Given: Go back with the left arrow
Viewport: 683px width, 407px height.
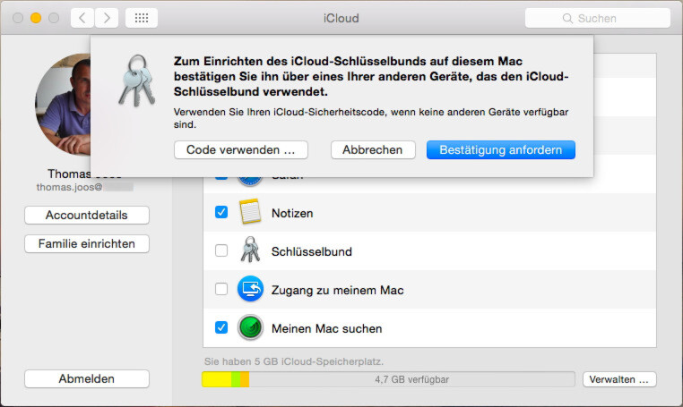Looking at the screenshot, I should click(x=82, y=18).
